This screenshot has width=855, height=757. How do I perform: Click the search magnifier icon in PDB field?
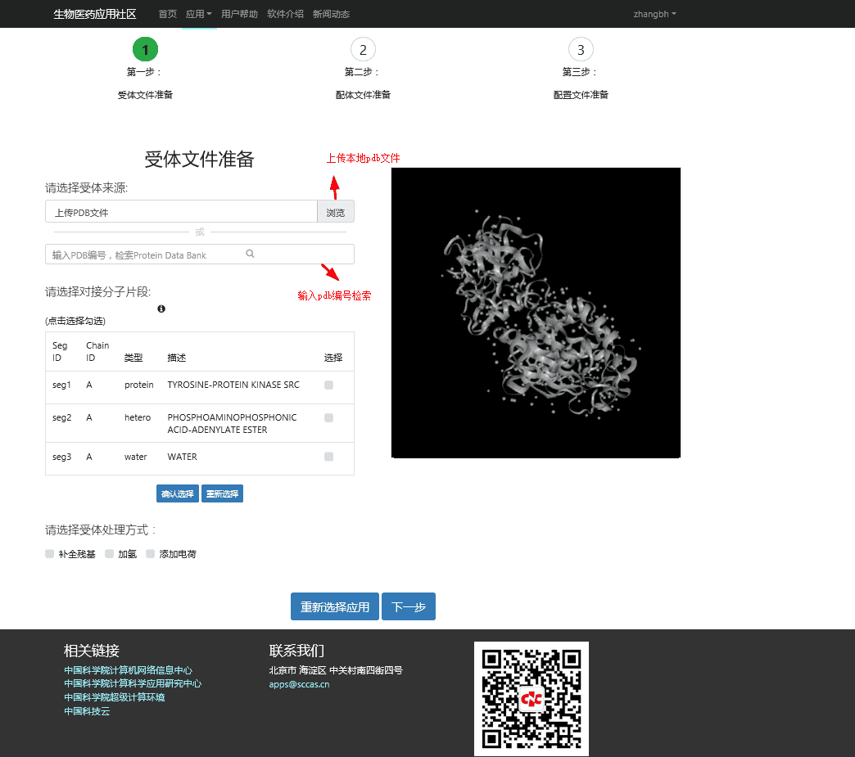[x=251, y=254]
